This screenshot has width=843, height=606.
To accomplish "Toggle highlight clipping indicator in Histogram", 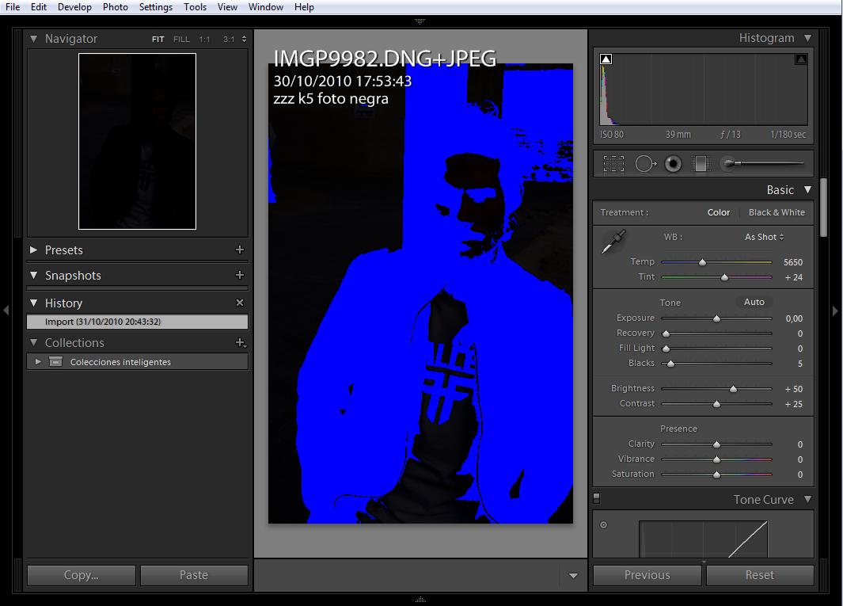I will coord(800,59).
